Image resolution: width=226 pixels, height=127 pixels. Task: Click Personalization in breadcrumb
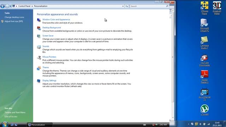(41, 6)
